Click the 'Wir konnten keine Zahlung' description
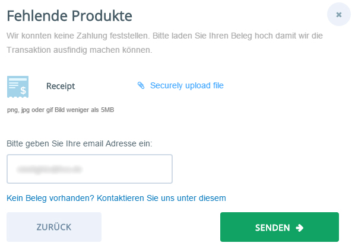The height and width of the screenshot is (246, 355). click(164, 36)
